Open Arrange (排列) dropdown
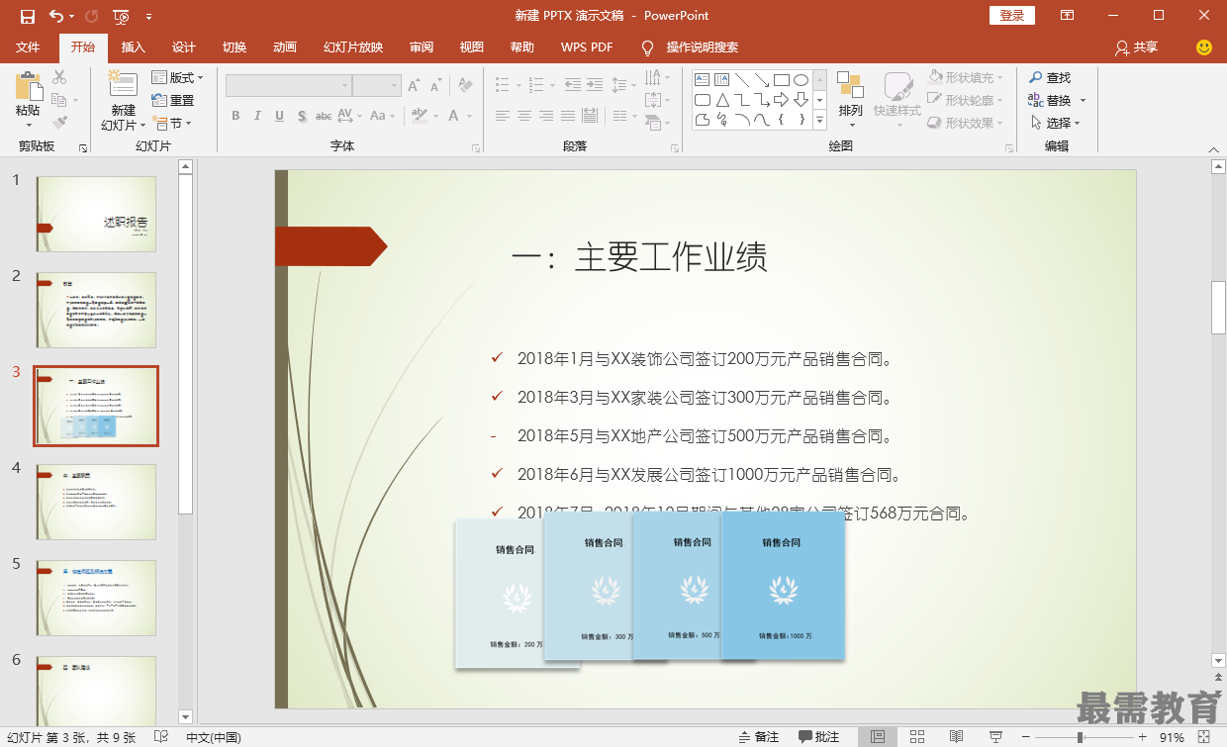 click(850, 99)
